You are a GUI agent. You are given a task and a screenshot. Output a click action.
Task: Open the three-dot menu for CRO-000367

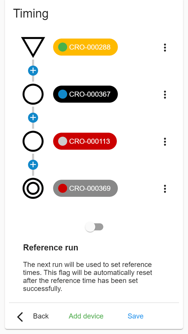[165, 95]
